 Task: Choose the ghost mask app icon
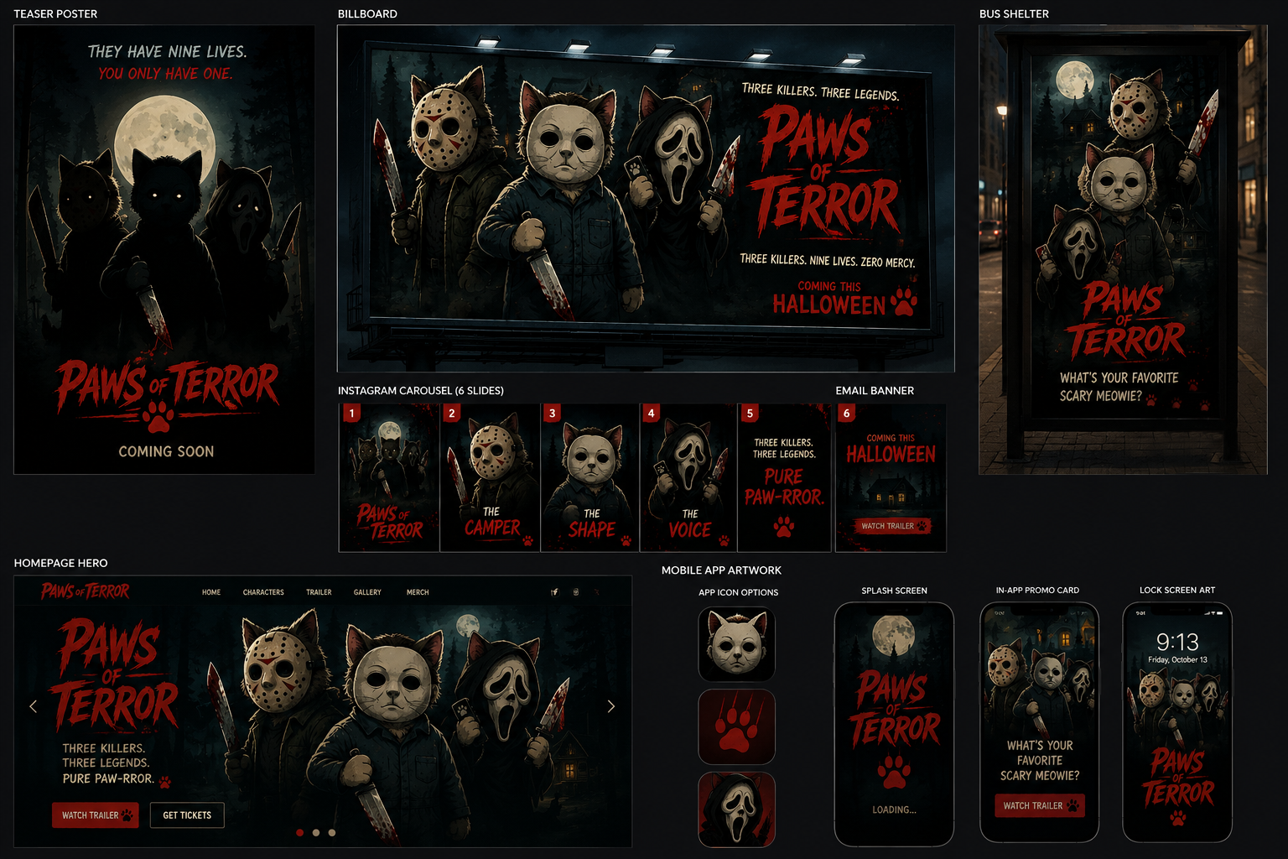click(x=737, y=810)
